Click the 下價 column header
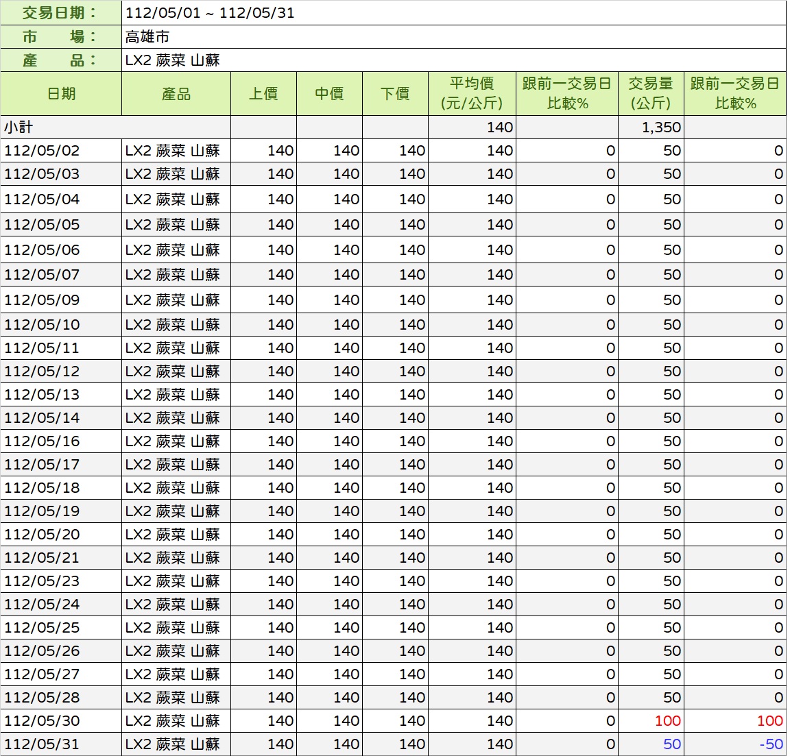 coord(395,94)
